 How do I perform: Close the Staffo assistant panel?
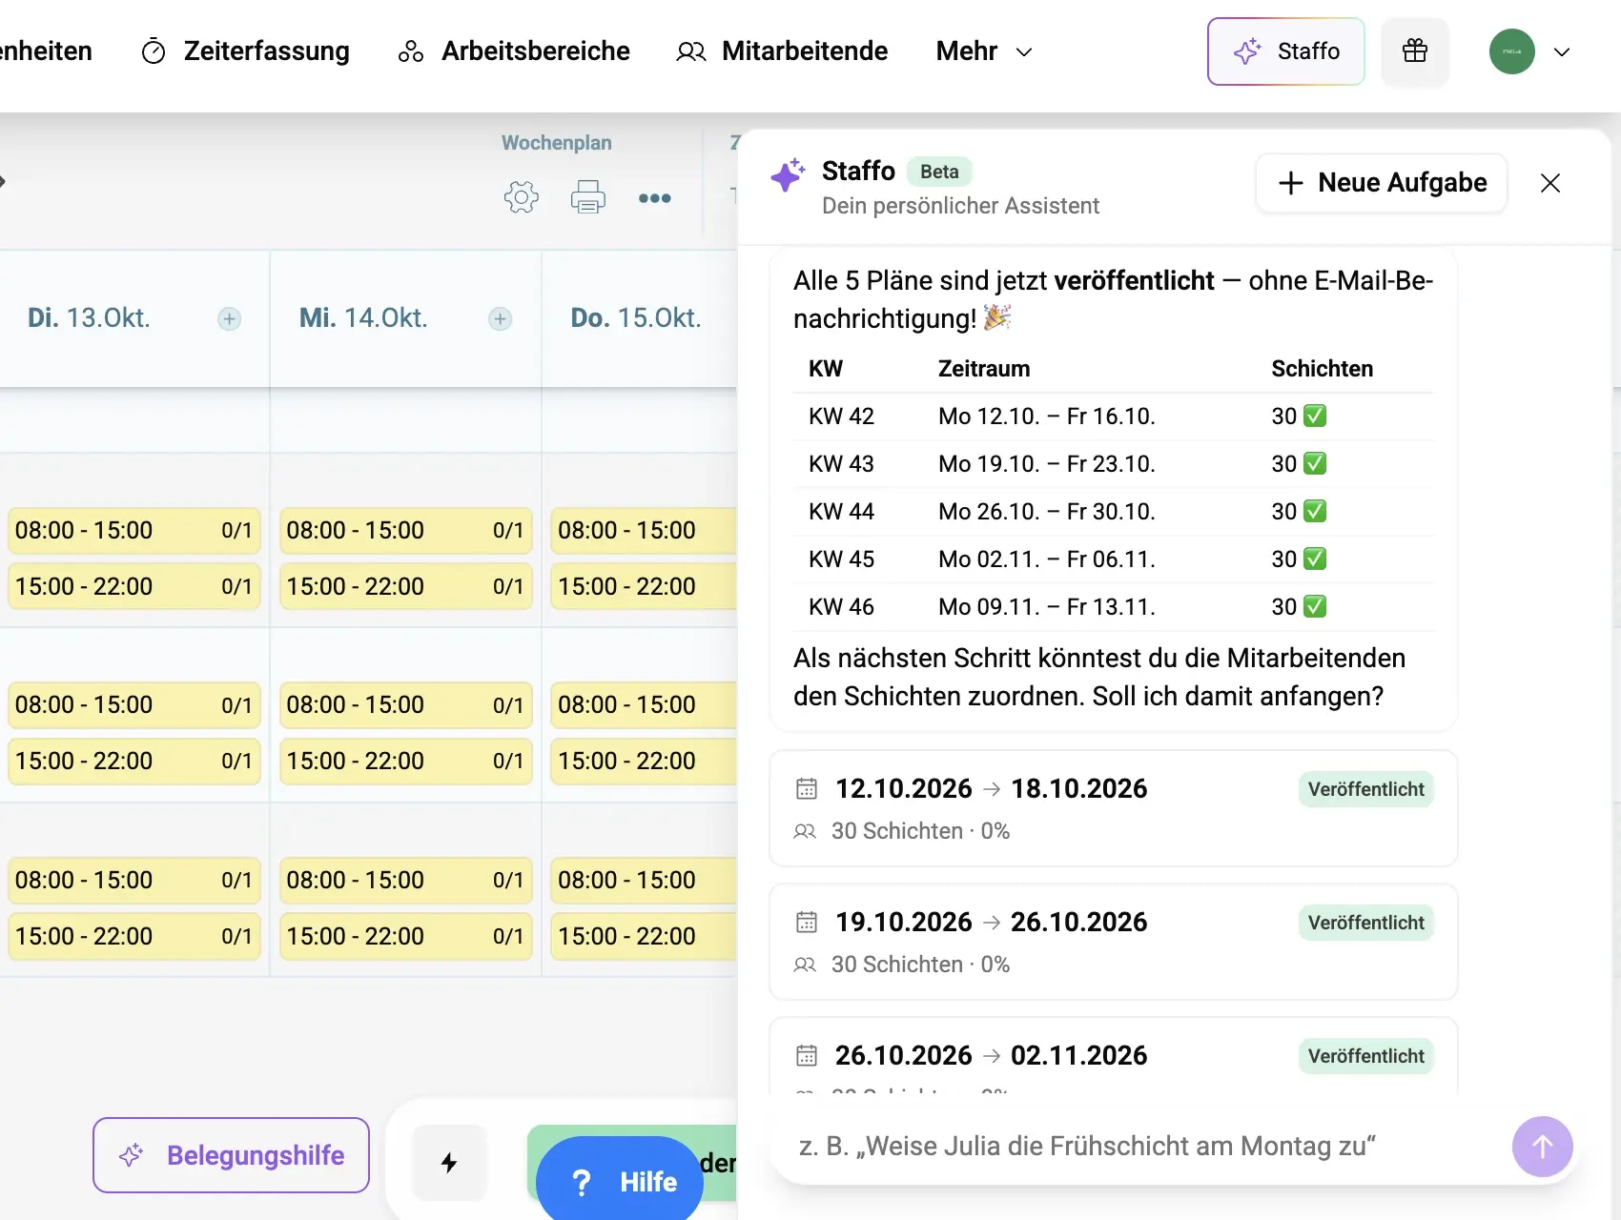(x=1550, y=183)
